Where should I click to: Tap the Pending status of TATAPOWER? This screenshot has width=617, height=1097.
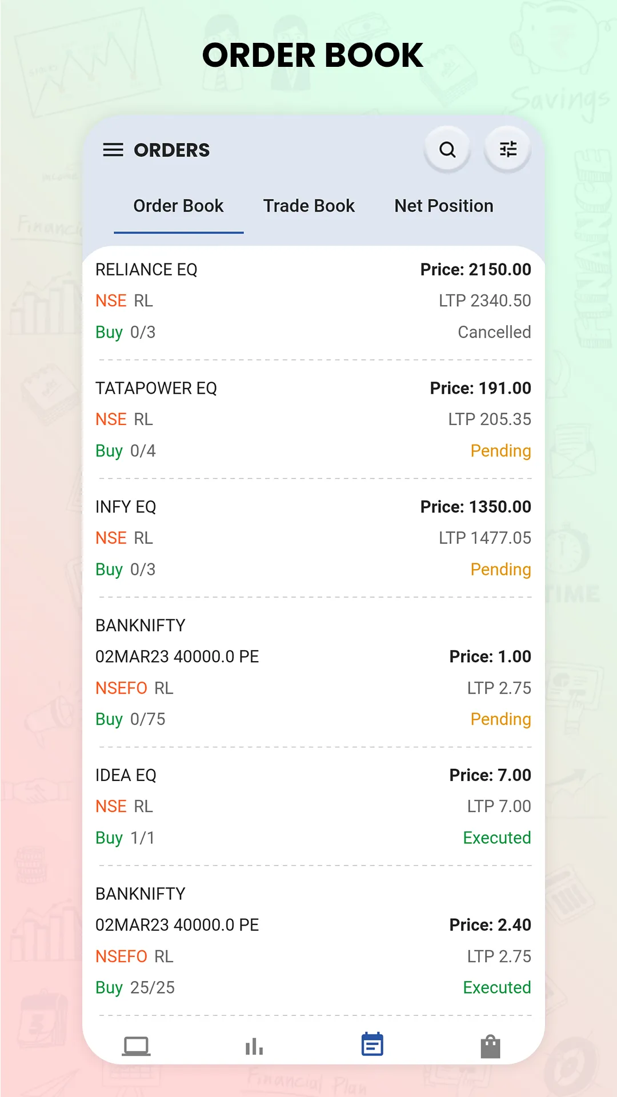500,451
